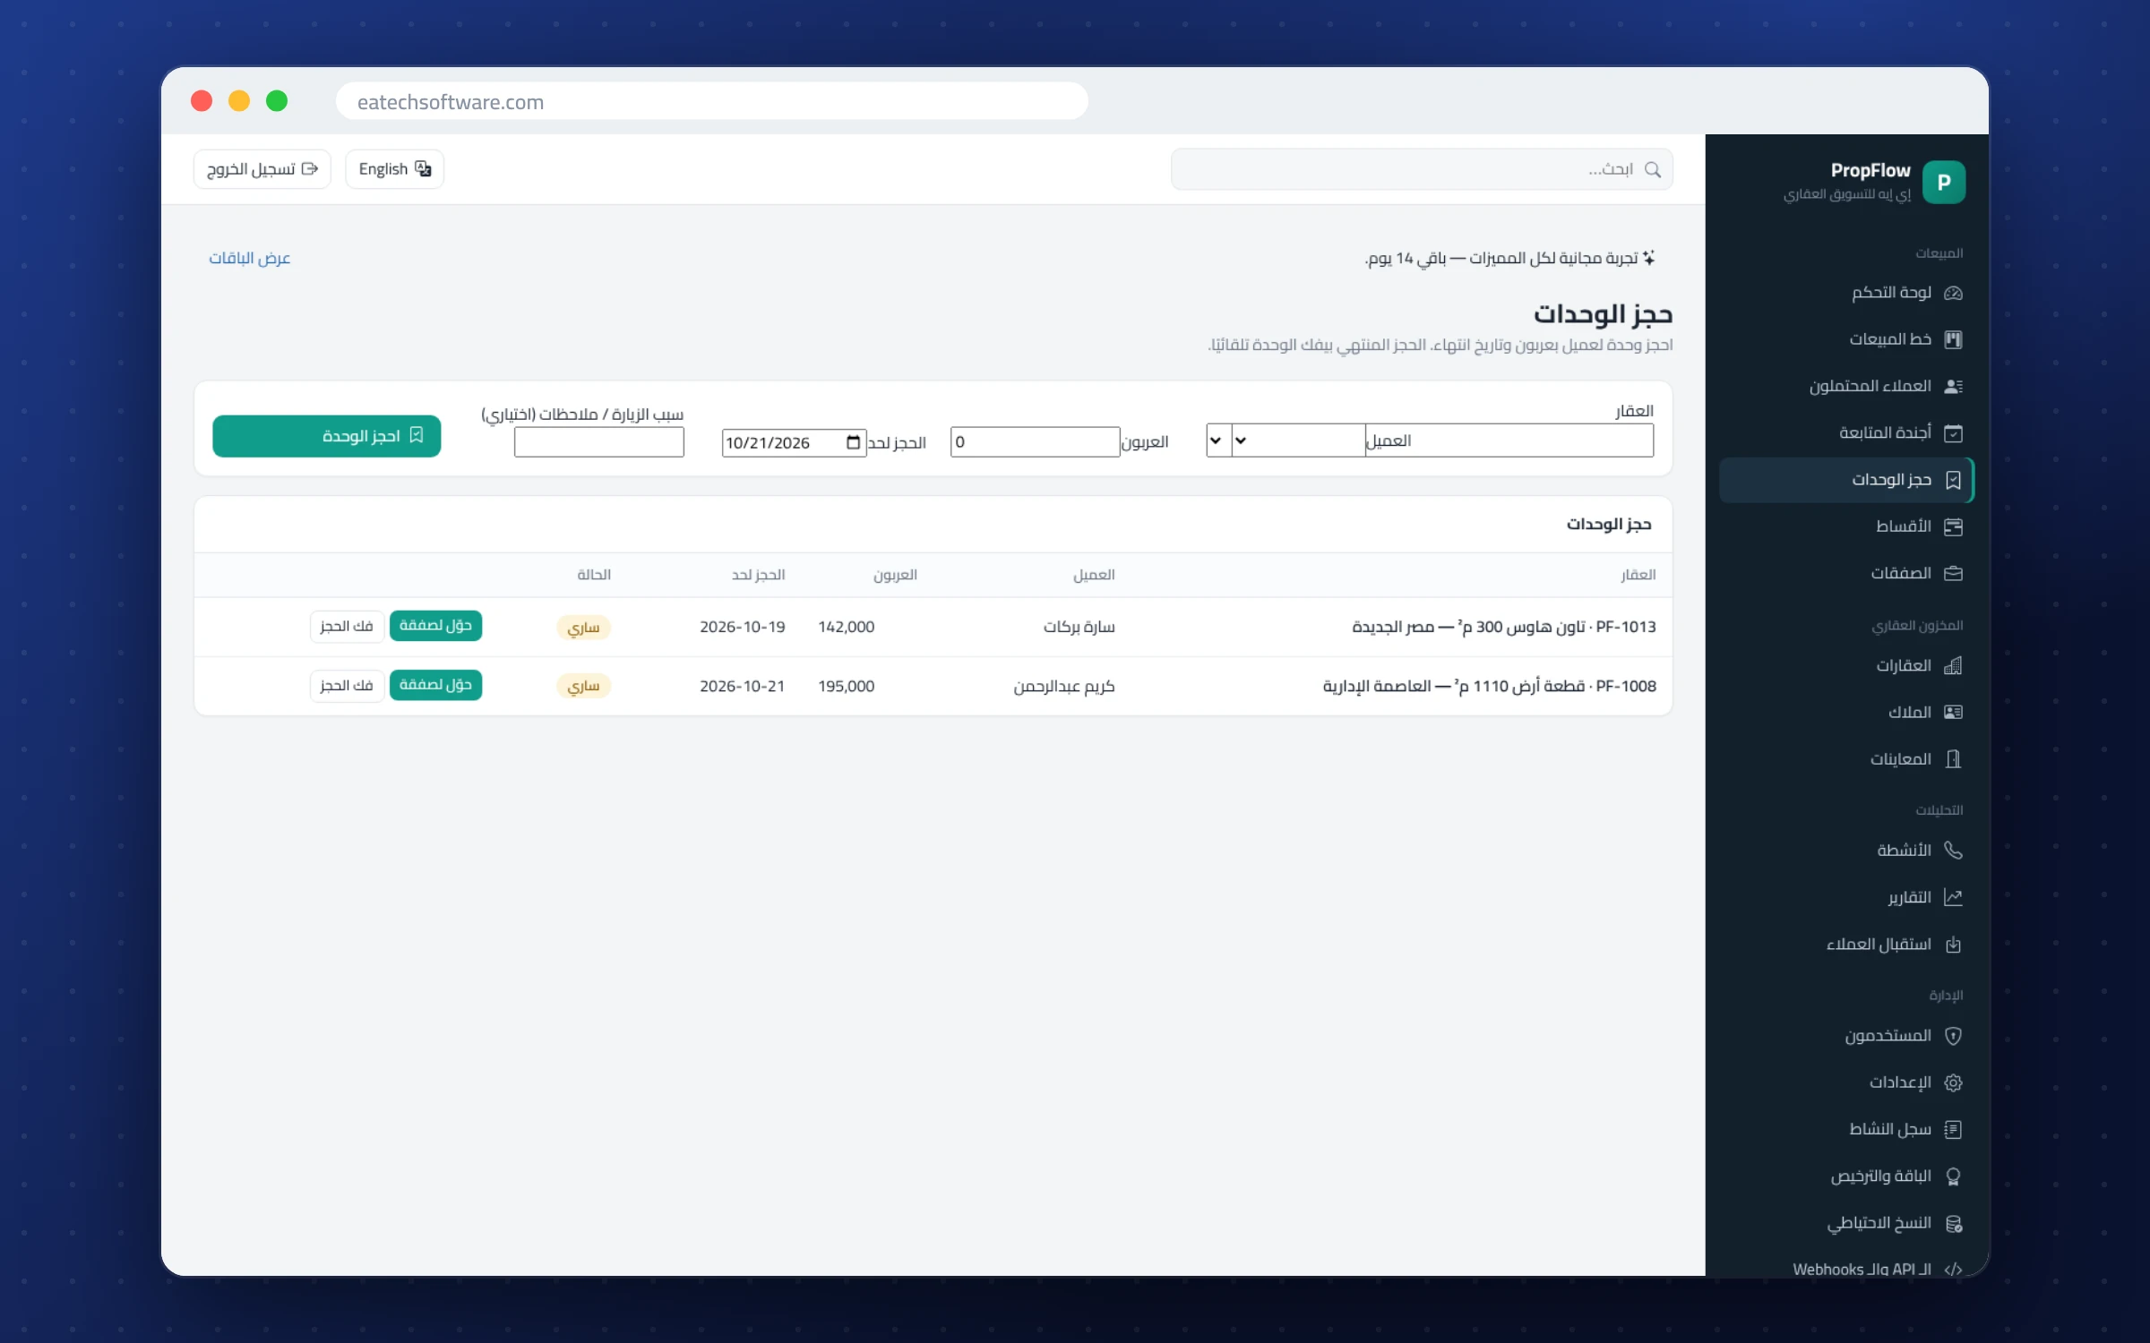Open the التقارير chart icon

pos(1953,897)
